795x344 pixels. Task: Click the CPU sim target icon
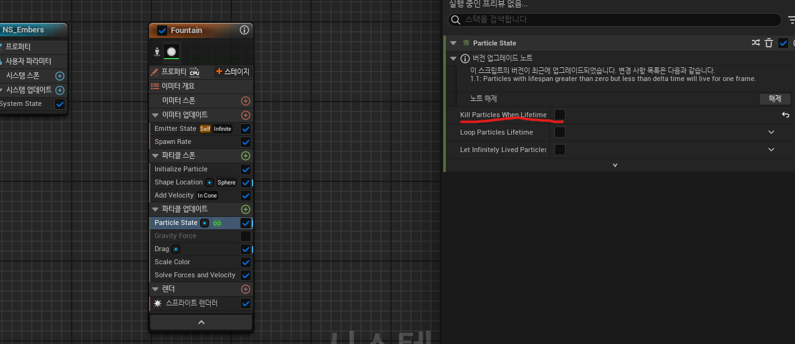point(195,72)
